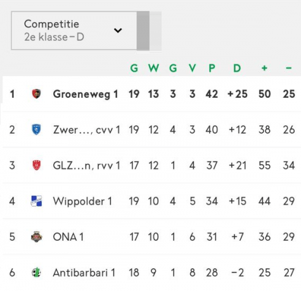Click the W wins column header
The height and width of the screenshot is (291, 301).
(153, 68)
